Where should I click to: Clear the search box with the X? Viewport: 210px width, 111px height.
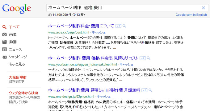click(203, 8)
